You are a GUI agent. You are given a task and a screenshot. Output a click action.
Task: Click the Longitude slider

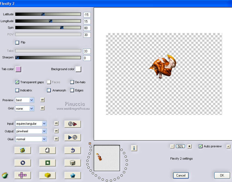(48, 21)
